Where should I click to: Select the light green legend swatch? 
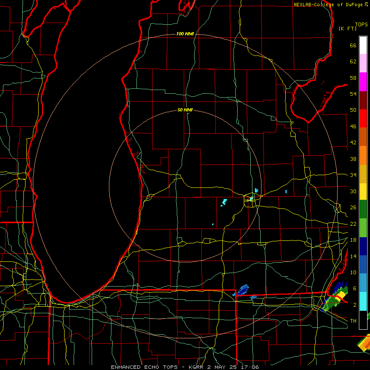point(363,228)
